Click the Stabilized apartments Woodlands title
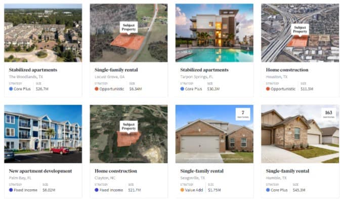The width and height of the screenshot is (344, 204). [x=33, y=70]
